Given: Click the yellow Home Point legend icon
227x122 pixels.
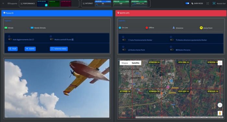Looking at the screenshot, I should (201, 28).
